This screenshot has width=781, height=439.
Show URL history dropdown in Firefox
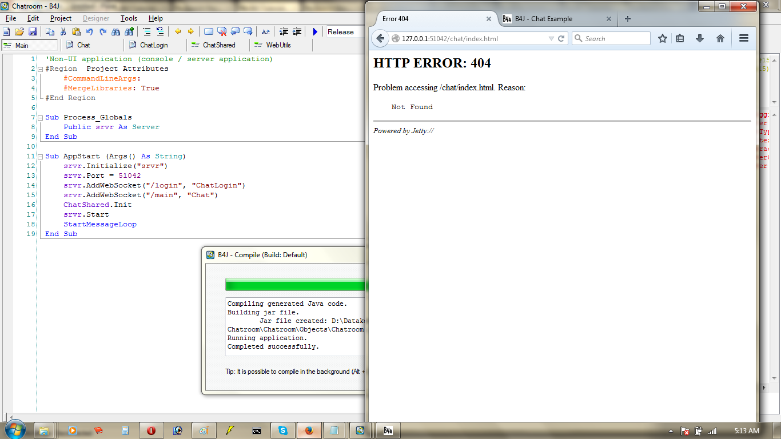[x=551, y=39]
